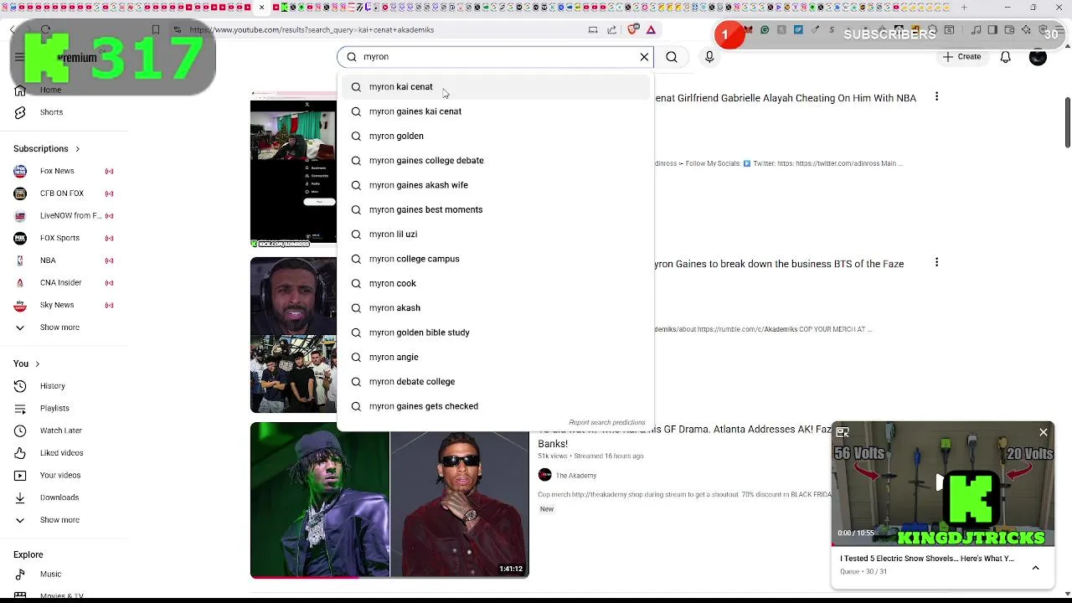Open watch History
Viewport: 1072px width, 603px height.
pyautogui.click(x=52, y=386)
